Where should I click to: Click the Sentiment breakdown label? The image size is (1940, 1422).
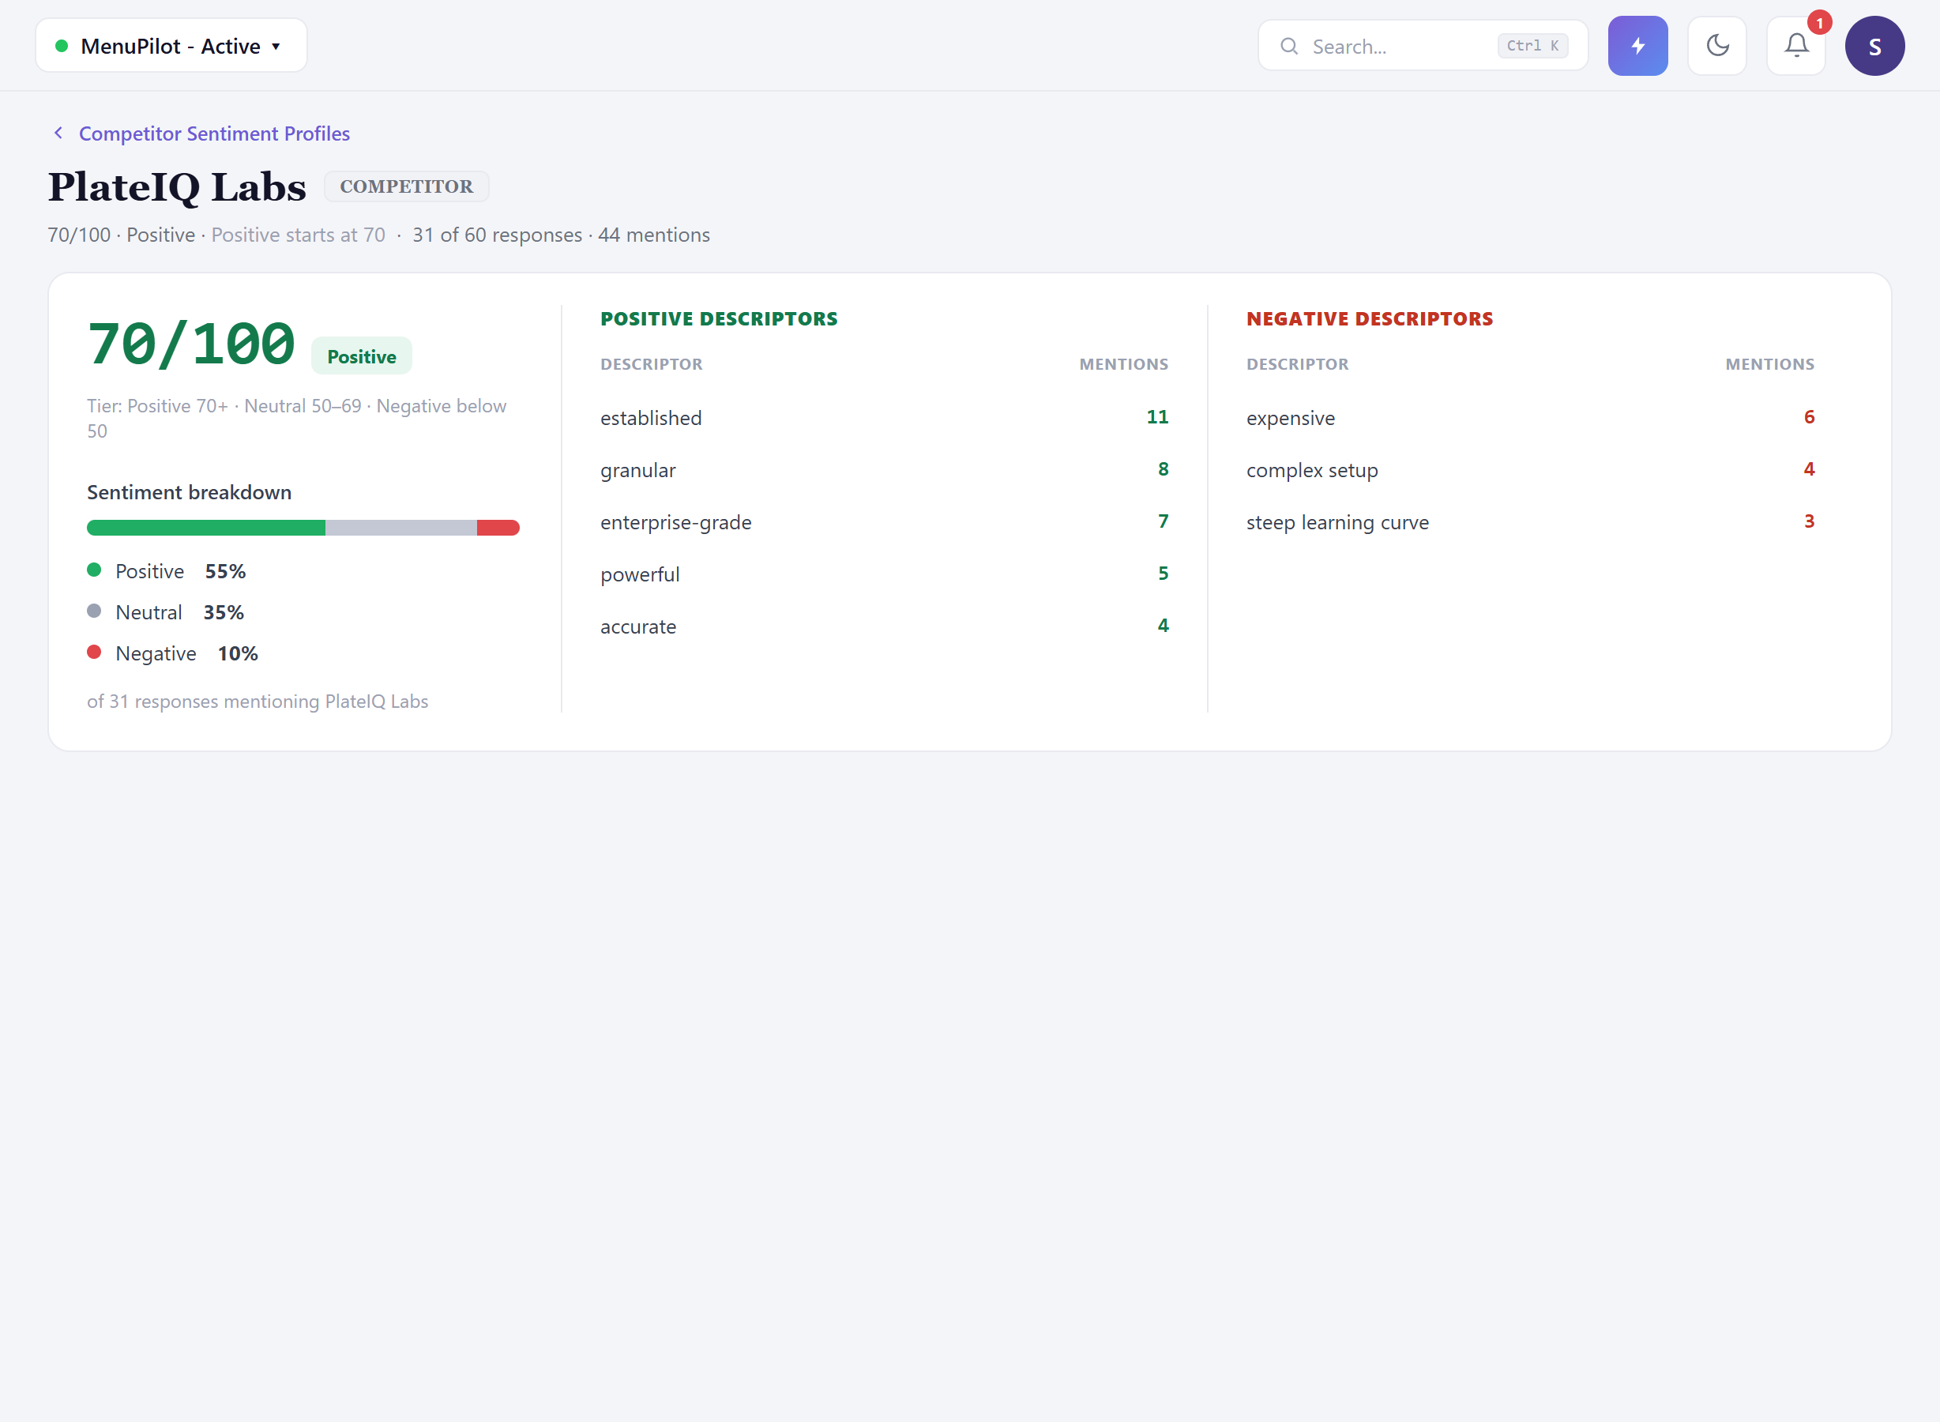pos(190,492)
